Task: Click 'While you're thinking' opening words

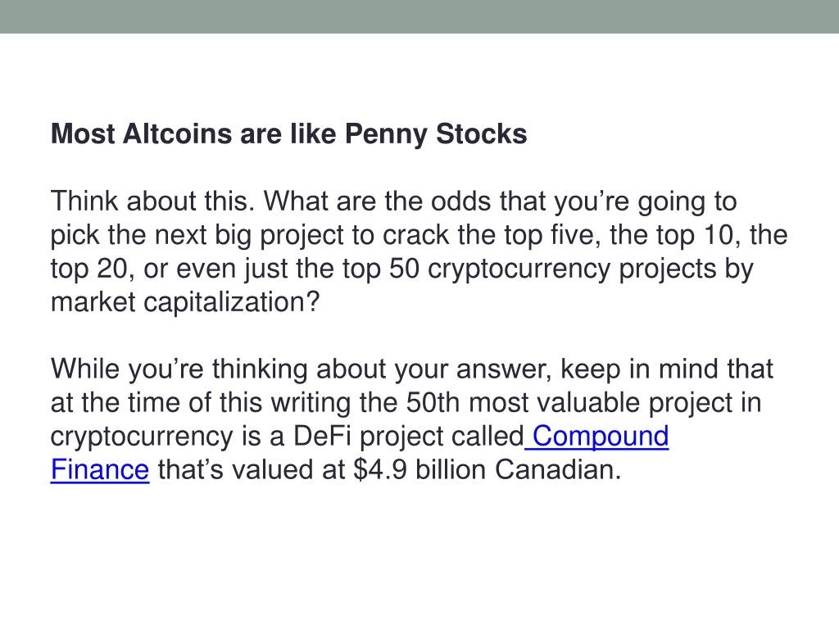Action: pyautogui.click(x=179, y=369)
